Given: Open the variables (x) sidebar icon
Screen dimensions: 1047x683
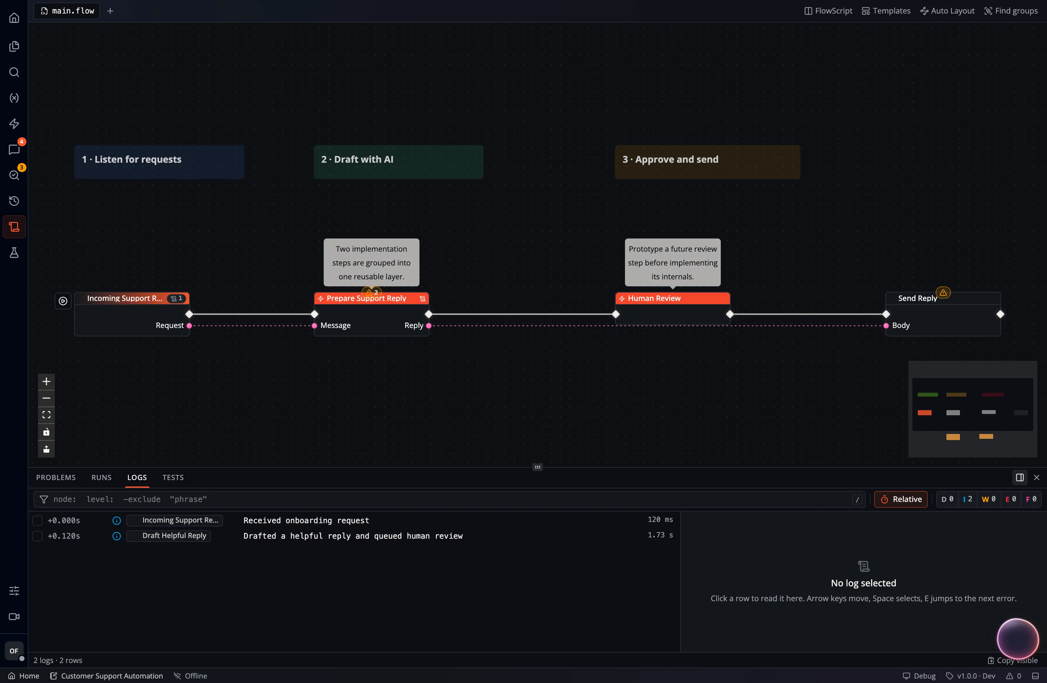Looking at the screenshot, I should point(14,98).
